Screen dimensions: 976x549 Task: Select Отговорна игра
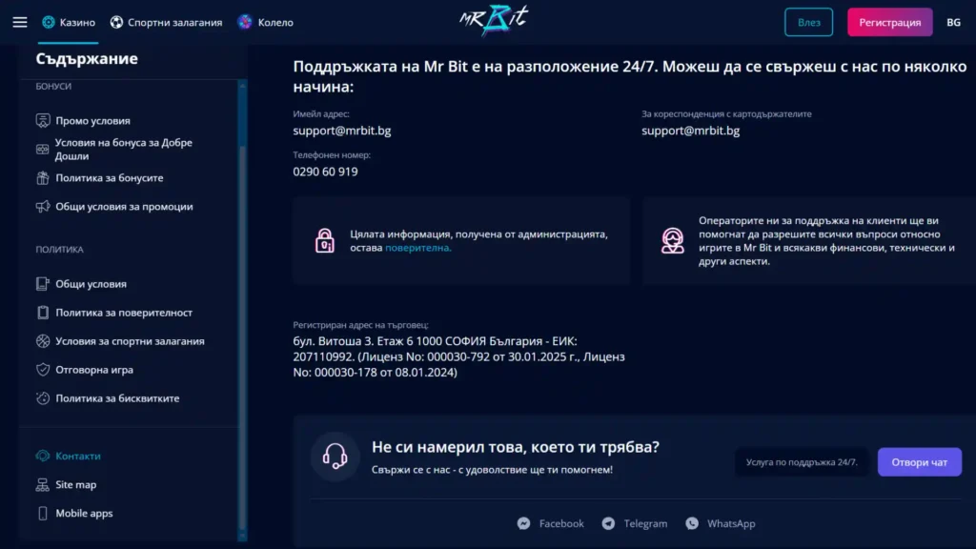pos(94,370)
